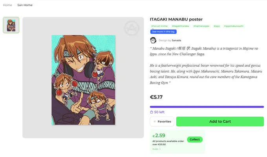Open the #ippomakunouchi tag

pyautogui.click(x=234, y=26)
